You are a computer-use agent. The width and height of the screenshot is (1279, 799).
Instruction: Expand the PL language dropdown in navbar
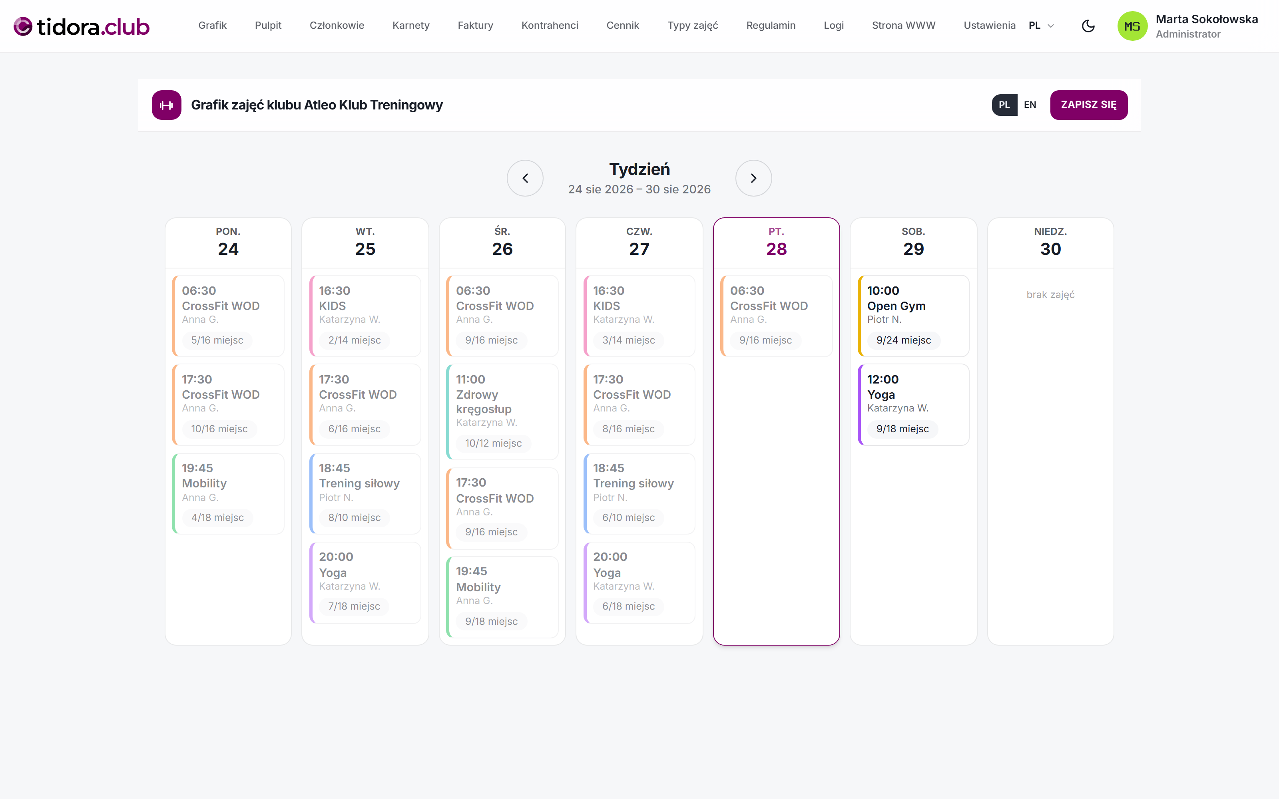click(1041, 25)
